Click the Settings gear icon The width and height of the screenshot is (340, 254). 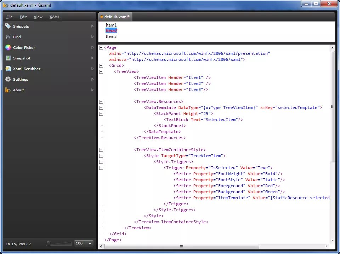[8, 79]
